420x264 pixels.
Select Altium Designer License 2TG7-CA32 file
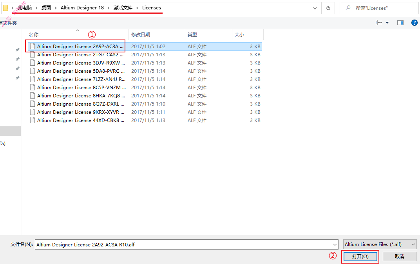point(145,55)
